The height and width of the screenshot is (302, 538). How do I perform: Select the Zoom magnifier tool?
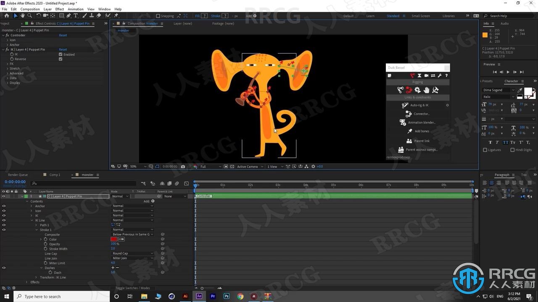point(30,16)
